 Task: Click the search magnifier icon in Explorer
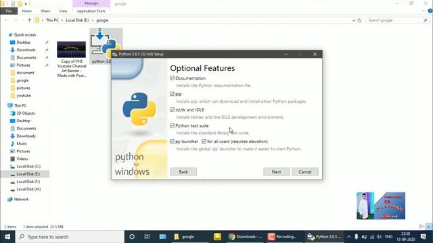(425, 20)
